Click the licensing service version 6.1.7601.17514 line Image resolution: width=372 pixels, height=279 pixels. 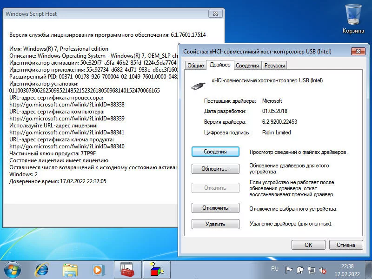point(107,34)
